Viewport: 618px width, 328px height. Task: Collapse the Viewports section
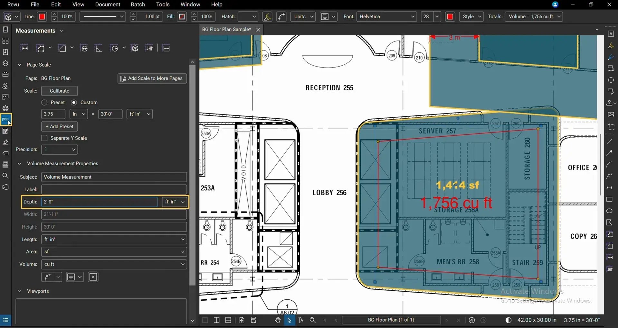tap(19, 291)
